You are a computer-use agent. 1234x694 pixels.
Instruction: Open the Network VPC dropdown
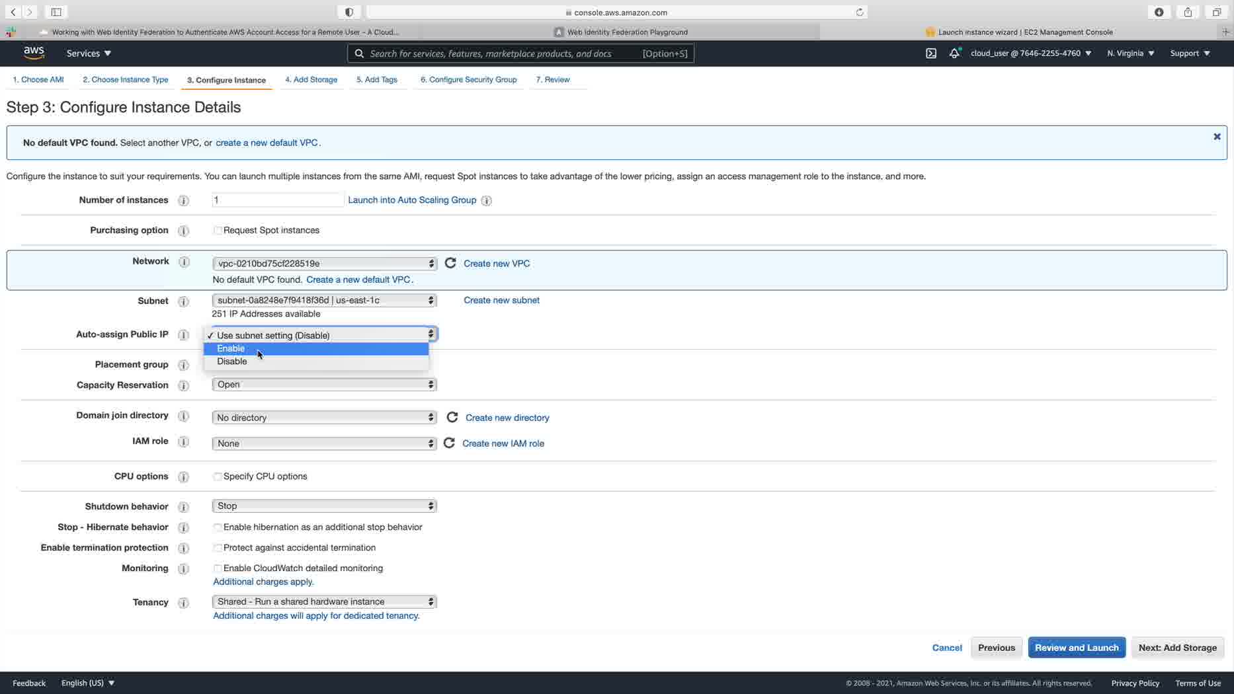[x=324, y=263]
